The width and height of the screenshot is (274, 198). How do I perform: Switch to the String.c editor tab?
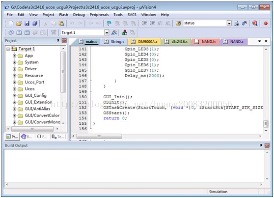tap(114, 42)
